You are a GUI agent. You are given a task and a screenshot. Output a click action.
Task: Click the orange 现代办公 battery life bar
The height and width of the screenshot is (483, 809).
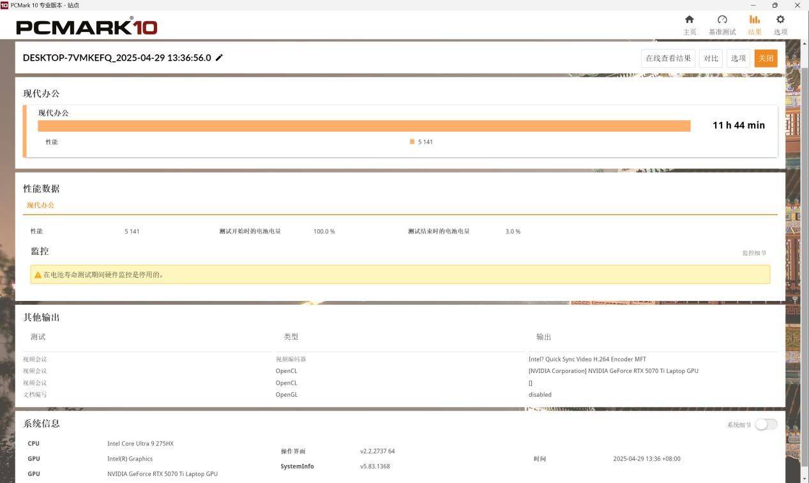(364, 126)
